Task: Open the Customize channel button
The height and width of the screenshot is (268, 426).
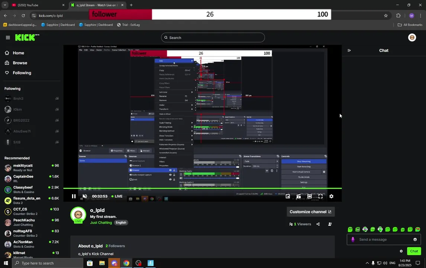Action: pyautogui.click(x=310, y=212)
